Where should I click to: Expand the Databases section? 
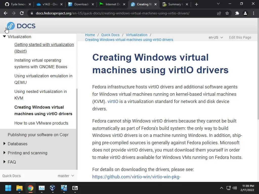[x=5, y=144]
